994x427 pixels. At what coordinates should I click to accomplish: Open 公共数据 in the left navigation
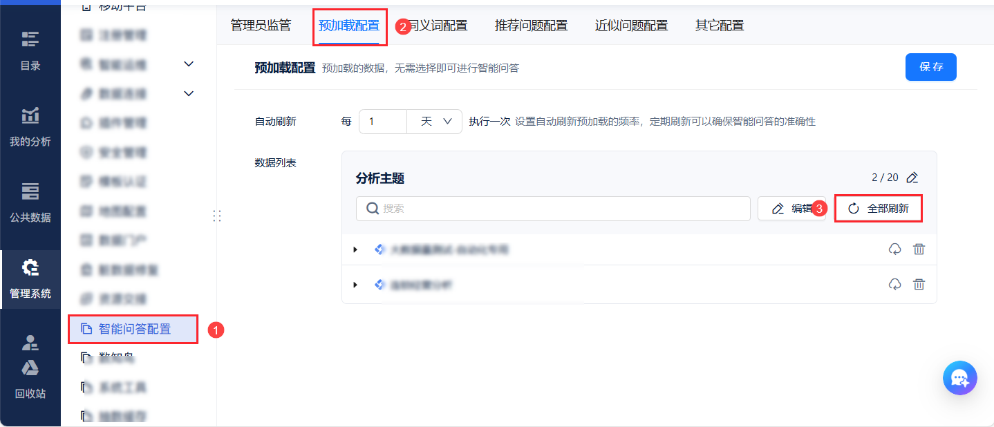[30, 203]
